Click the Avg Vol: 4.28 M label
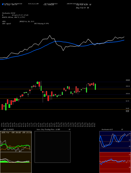Screen dimensions: 131x173 click(x=84, y=5)
